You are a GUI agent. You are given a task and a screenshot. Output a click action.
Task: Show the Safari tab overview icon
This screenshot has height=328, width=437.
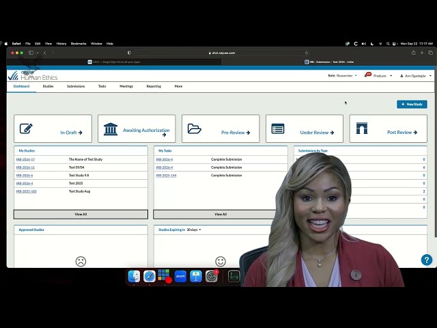pyautogui.click(x=430, y=53)
